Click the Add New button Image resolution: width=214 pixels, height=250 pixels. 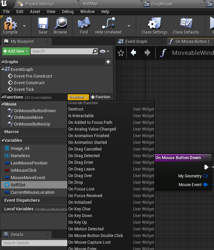click(16, 51)
